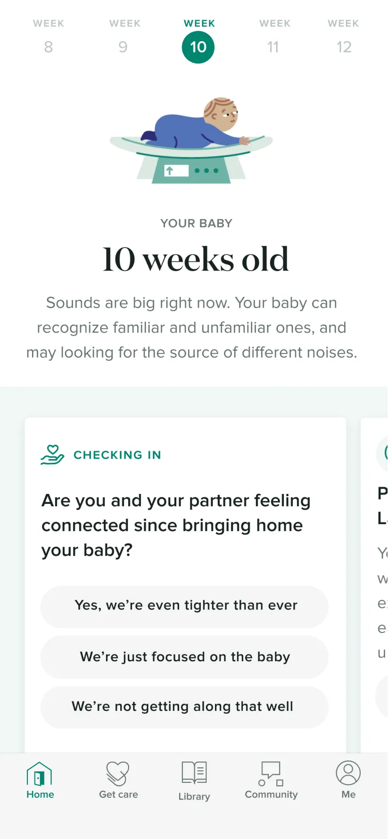The height and width of the screenshot is (839, 388).
Task: Switch to the Week 8 tab
Action: (48, 38)
